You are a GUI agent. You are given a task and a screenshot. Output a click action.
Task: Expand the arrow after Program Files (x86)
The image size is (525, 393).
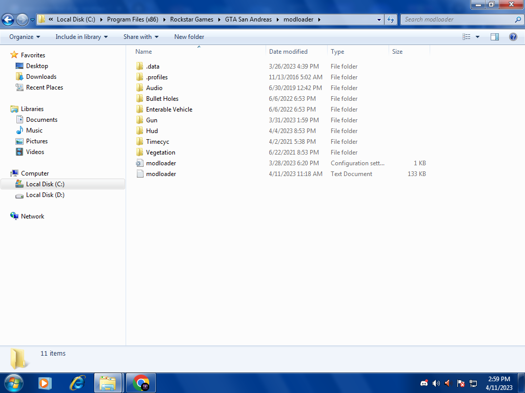pyautogui.click(x=165, y=19)
